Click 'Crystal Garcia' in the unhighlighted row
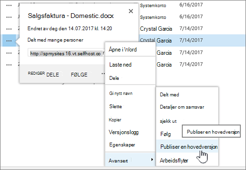 [156, 29]
